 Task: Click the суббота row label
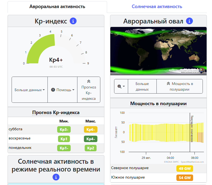[x=15, y=129]
